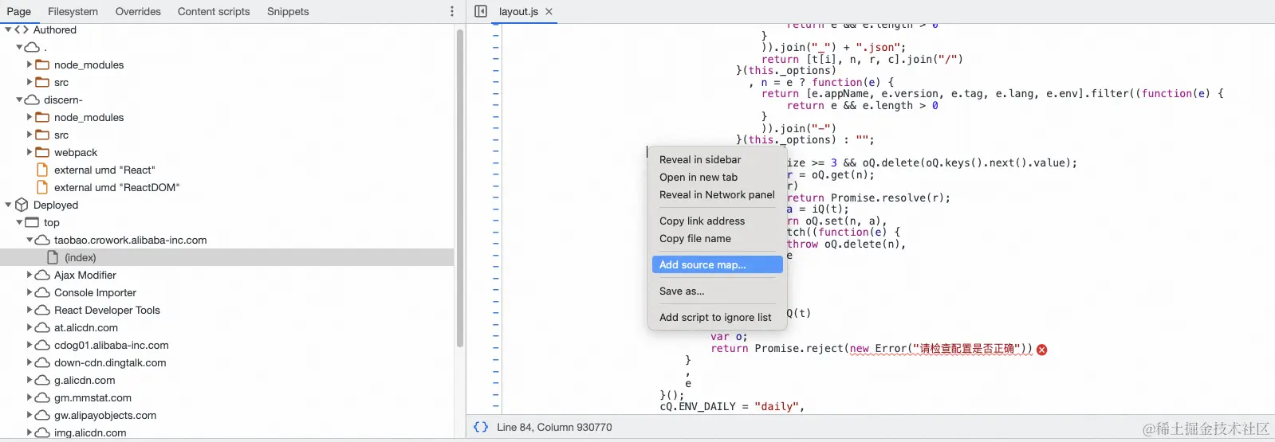Click folder icon of src under discern-
The height and width of the screenshot is (442, 1275).
pyautogui.click(x=42, y=135)
